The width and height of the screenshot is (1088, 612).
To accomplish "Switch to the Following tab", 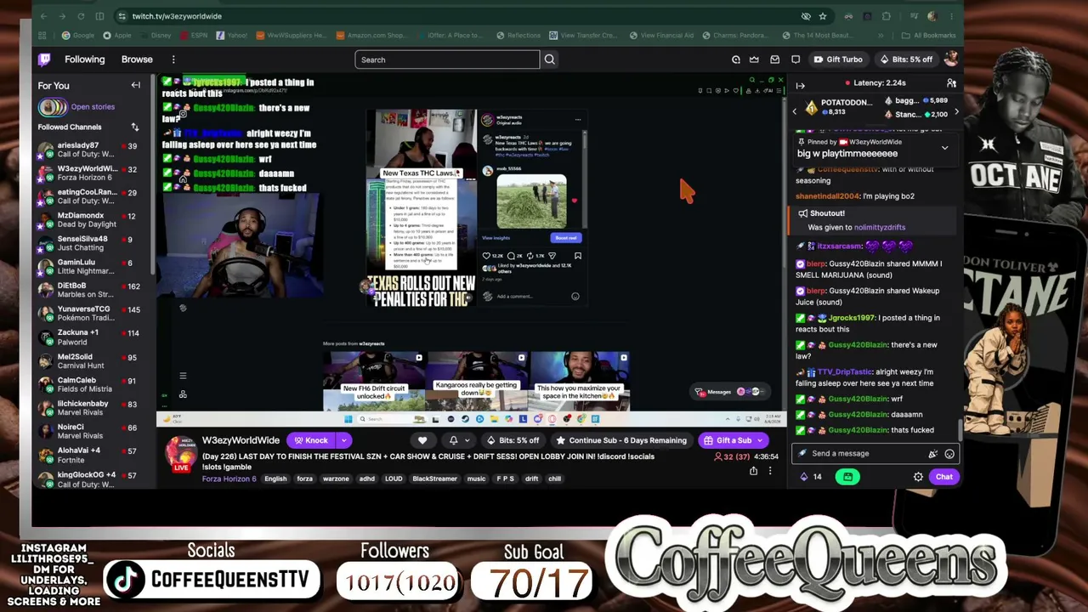I will click(85, 59).
